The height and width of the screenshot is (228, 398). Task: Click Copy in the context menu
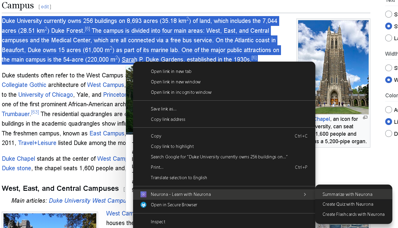click(x=224, y=136)
